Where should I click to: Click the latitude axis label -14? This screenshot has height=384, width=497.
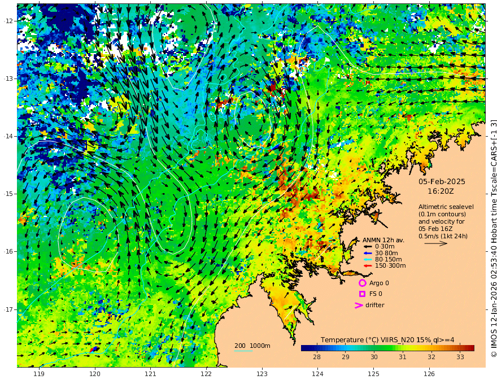(x=8, y=136)
